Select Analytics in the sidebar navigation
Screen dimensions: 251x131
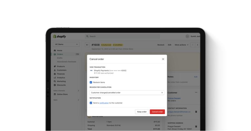pyautogui.click(x=61, y=78)
